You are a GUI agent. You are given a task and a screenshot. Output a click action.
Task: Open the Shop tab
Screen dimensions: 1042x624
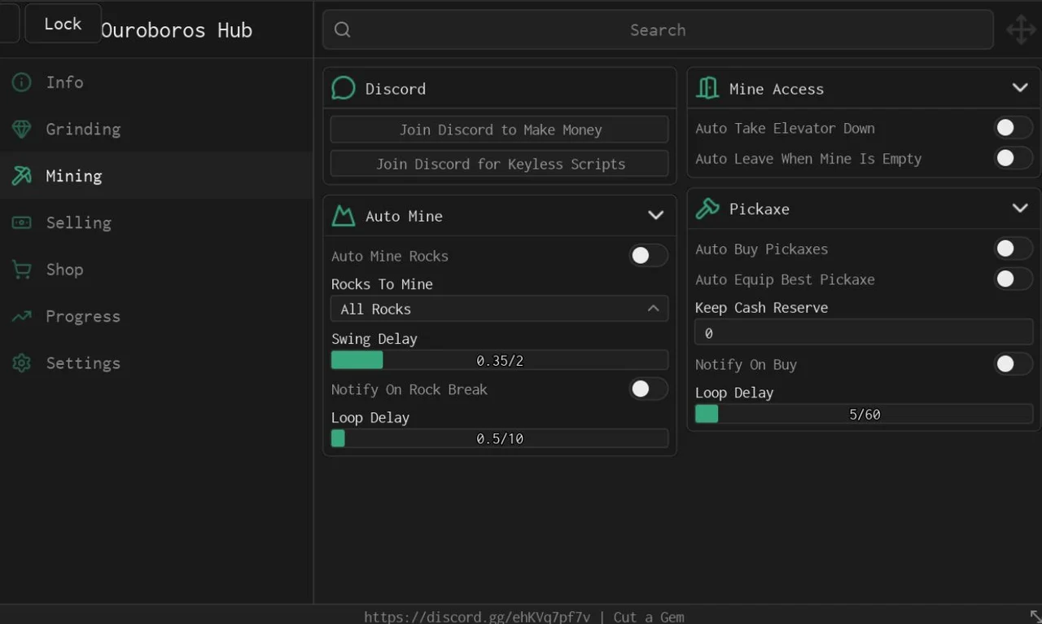[156, 270]
